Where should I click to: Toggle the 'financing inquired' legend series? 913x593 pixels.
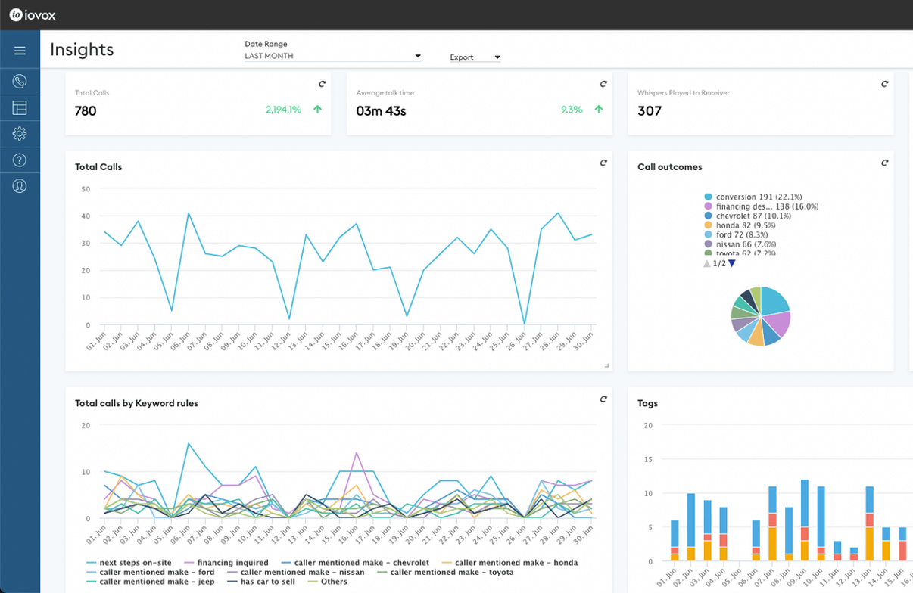coord(227,563)
